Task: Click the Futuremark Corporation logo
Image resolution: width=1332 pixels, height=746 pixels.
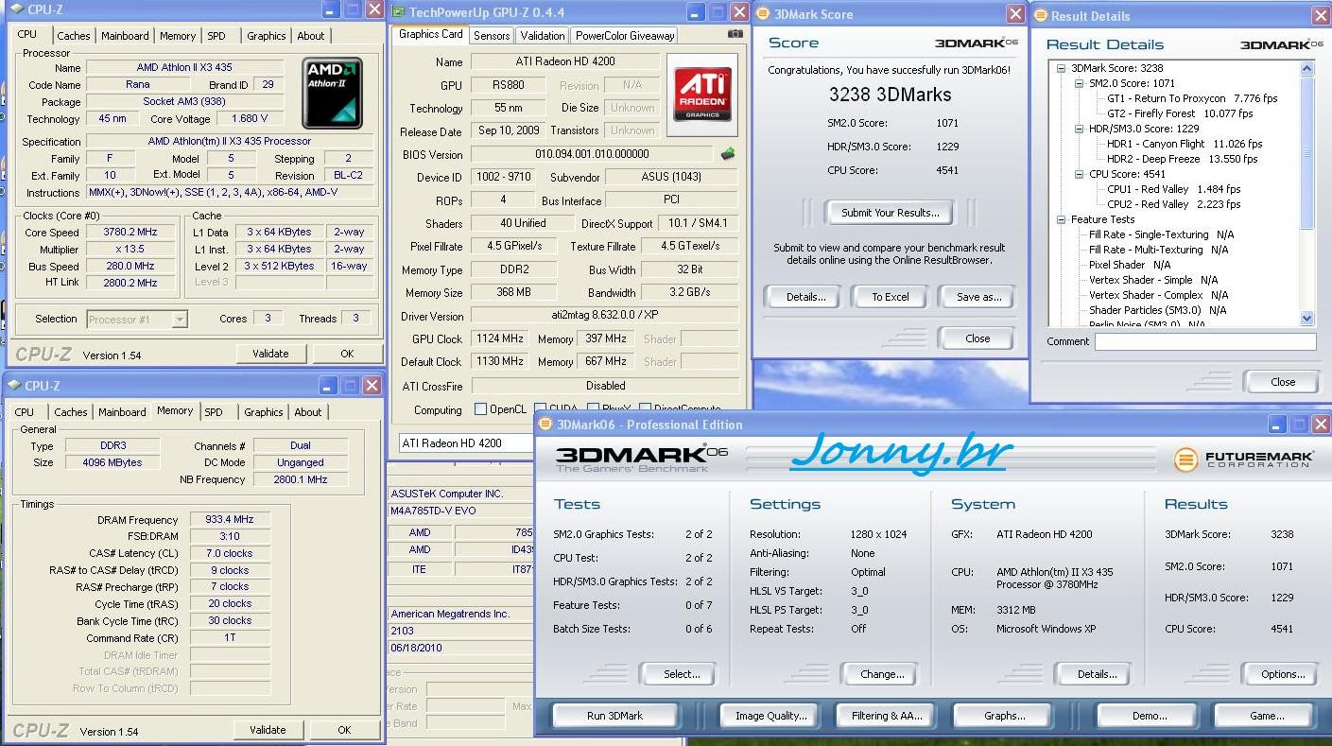Action: point(1243,460)
